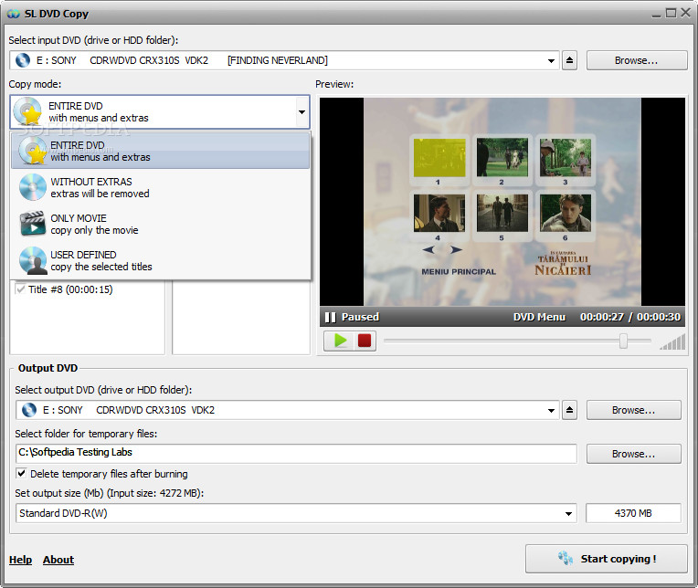This screenshot has width=698, height=588.
Task: Click the DVD Menu label in the preview status
Action: [x=539, y=317]
